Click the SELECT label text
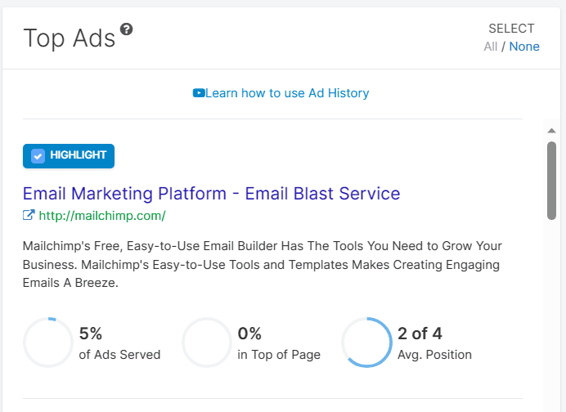The width and height of the screenshot is (566, 412). [x=511, y=29]
